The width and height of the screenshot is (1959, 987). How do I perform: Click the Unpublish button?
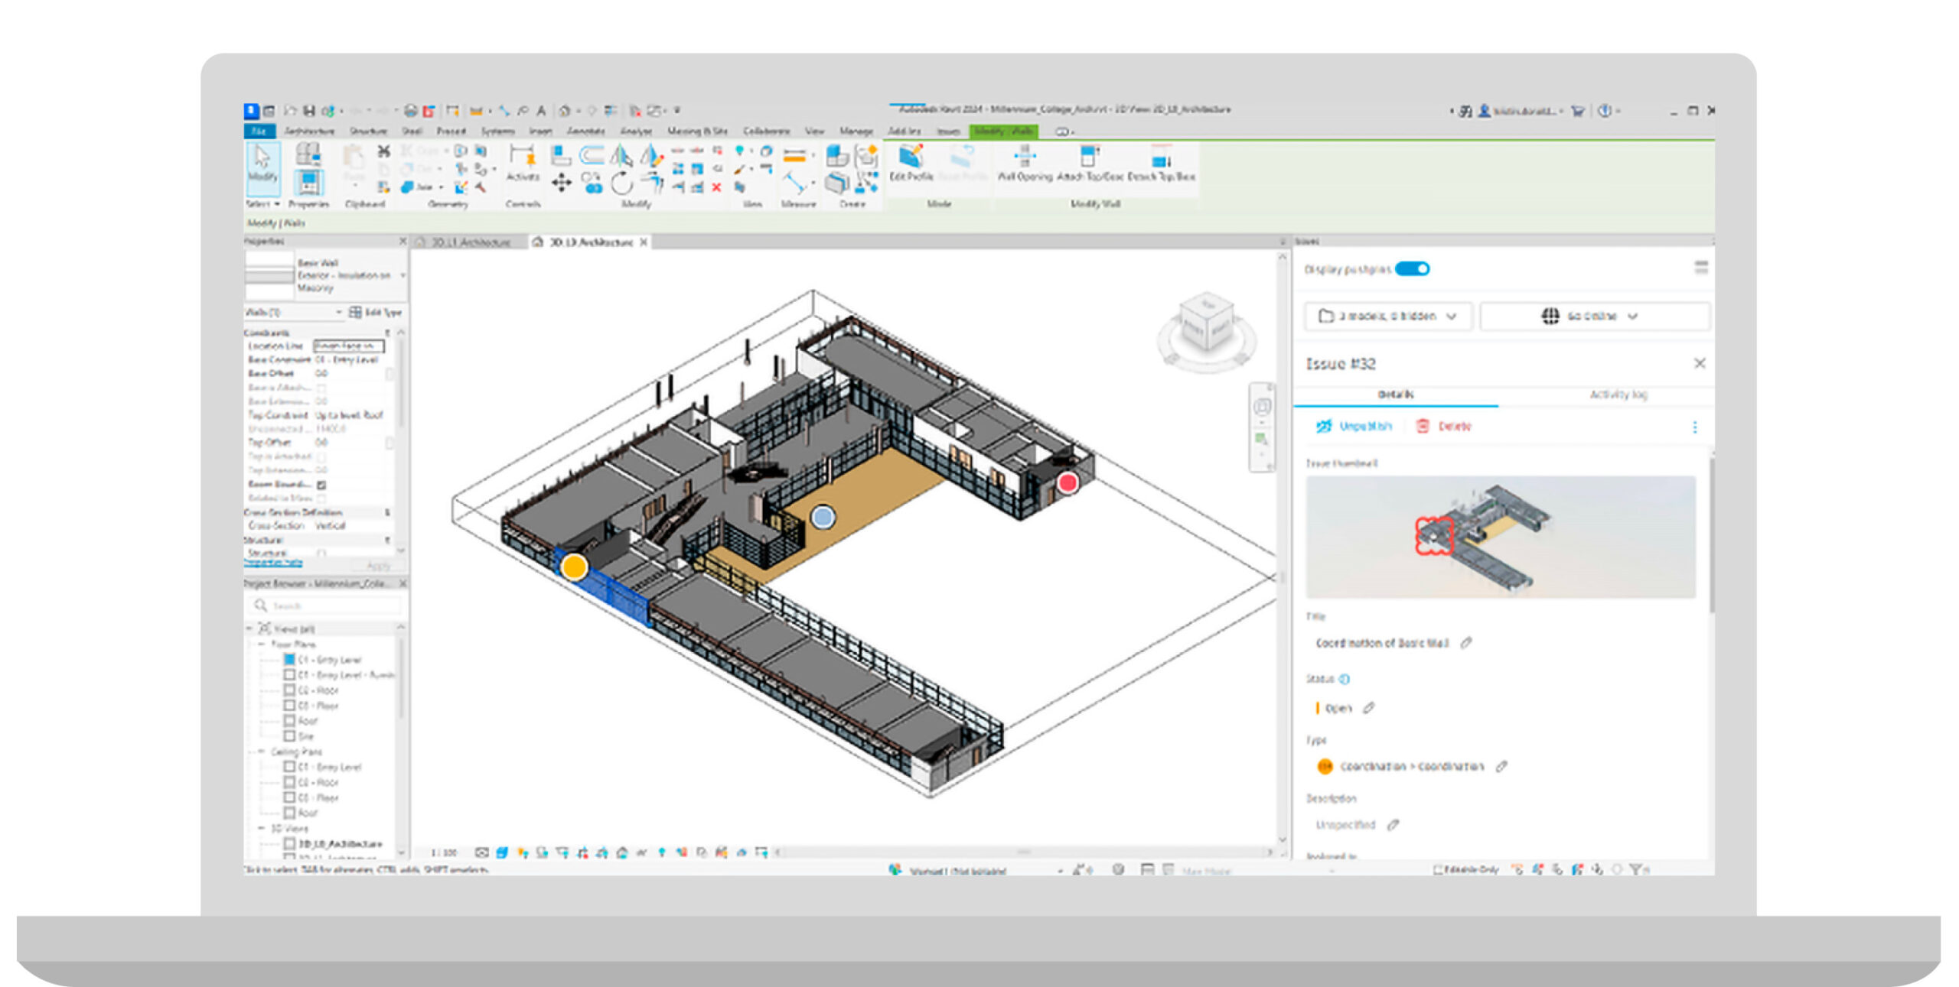click(x=1354, y=427)
